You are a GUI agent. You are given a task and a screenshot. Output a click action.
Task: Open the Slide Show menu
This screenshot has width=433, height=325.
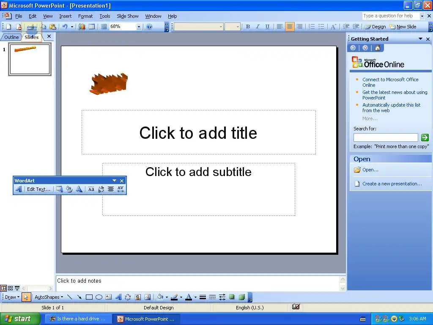[x=128, y=17]
